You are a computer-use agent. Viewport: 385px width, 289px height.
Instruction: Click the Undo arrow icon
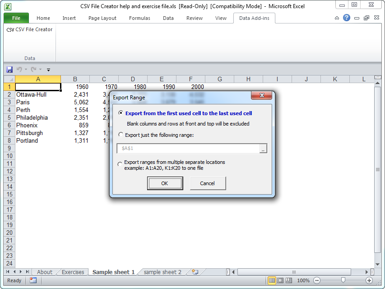pyautogui.click(x=19, y=70)
